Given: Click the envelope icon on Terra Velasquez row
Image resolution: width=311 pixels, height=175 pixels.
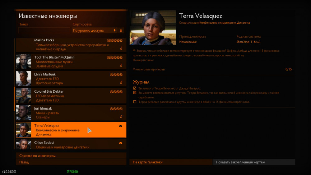Looking at the screenshot, I should 121,126.
